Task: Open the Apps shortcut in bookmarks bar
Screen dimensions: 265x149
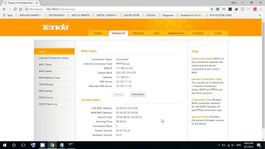Action: (x=8, y=15)
